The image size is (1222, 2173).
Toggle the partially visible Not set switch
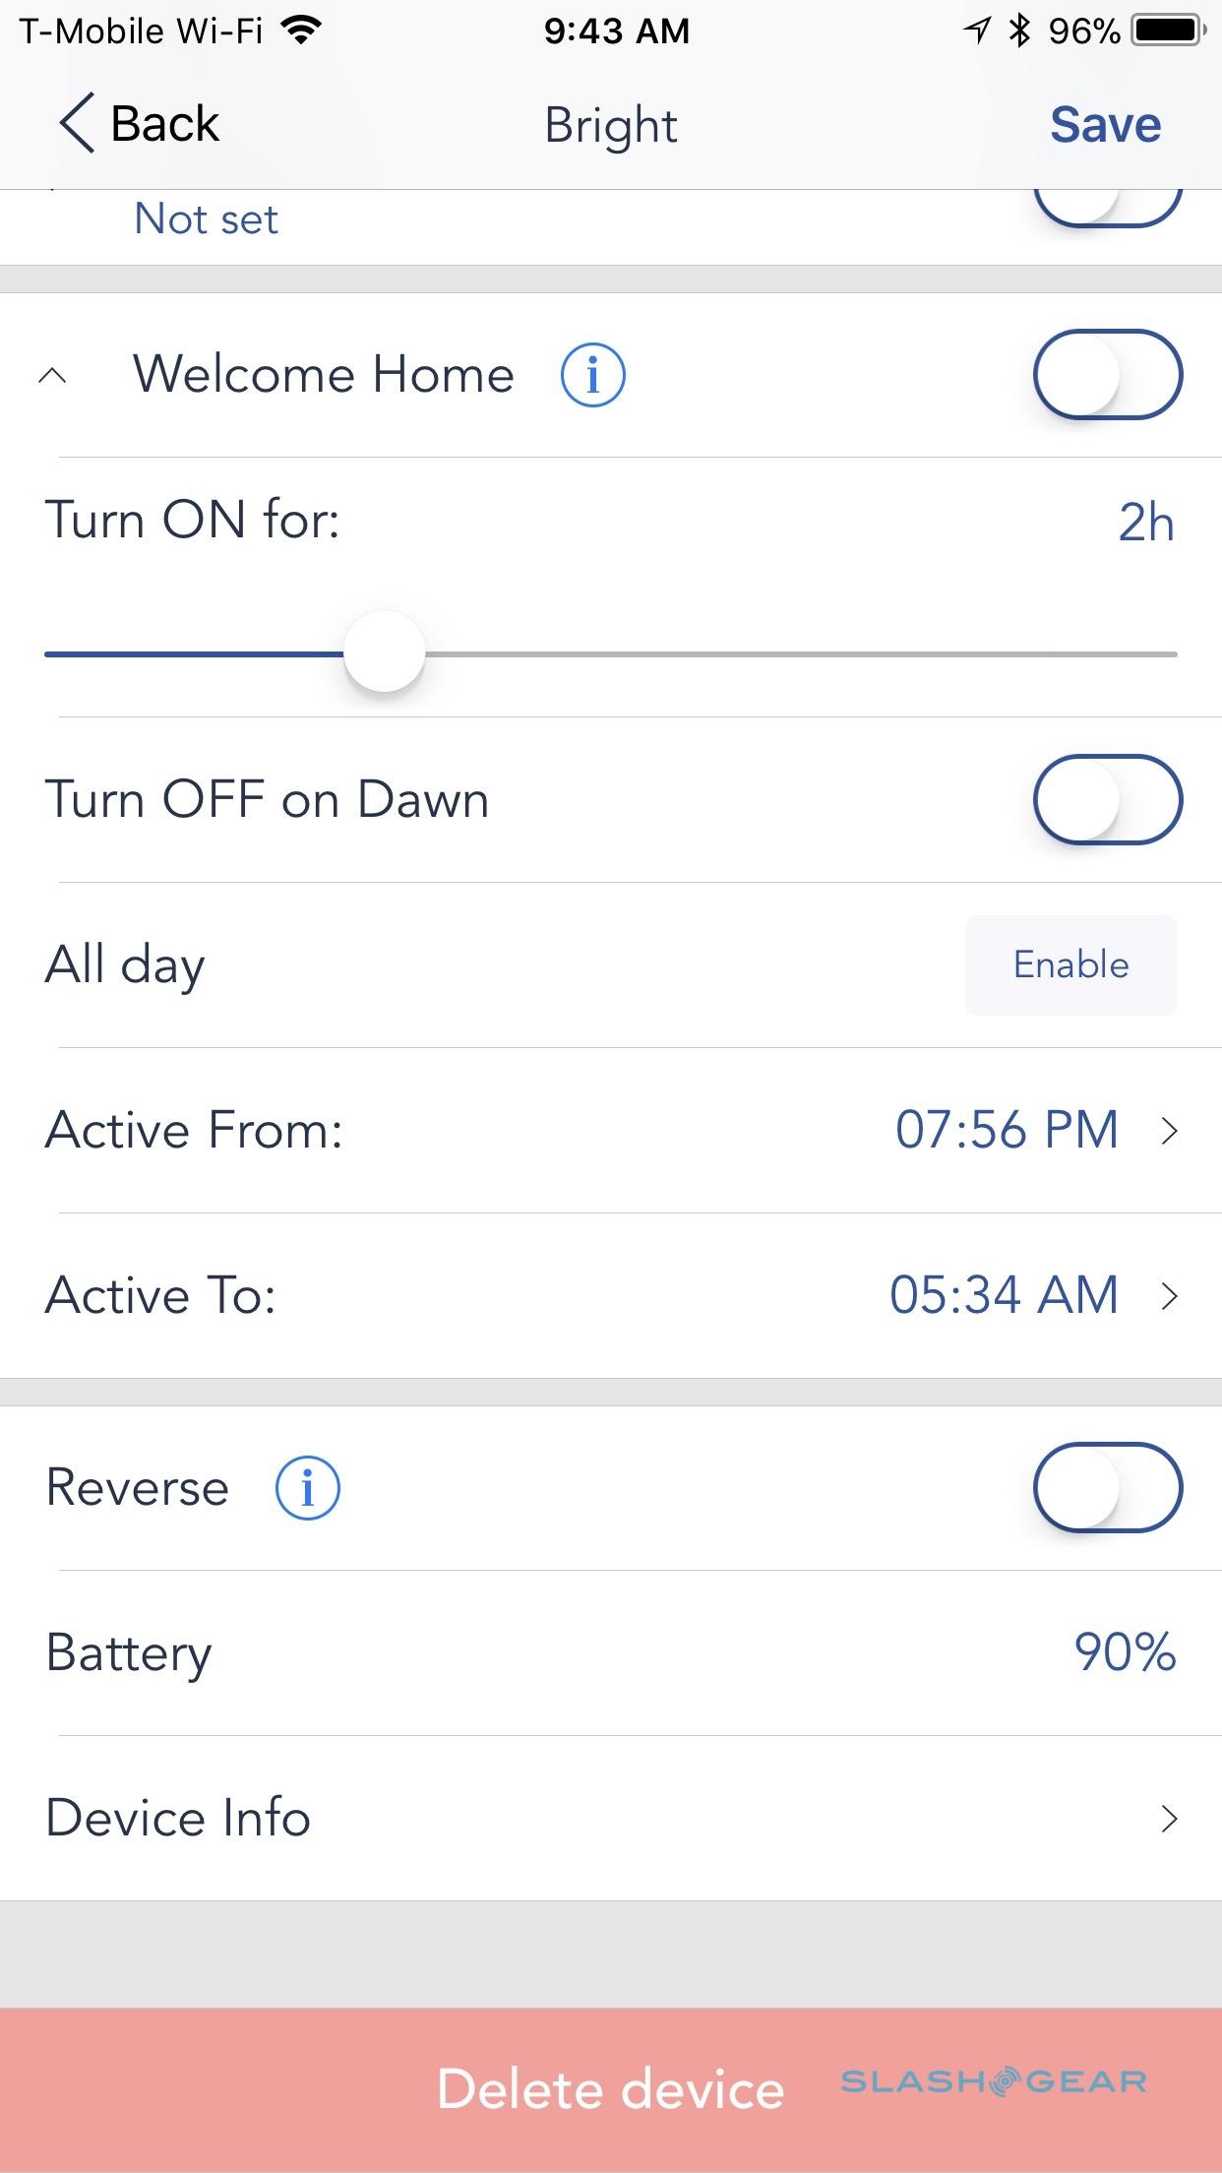1106,207
